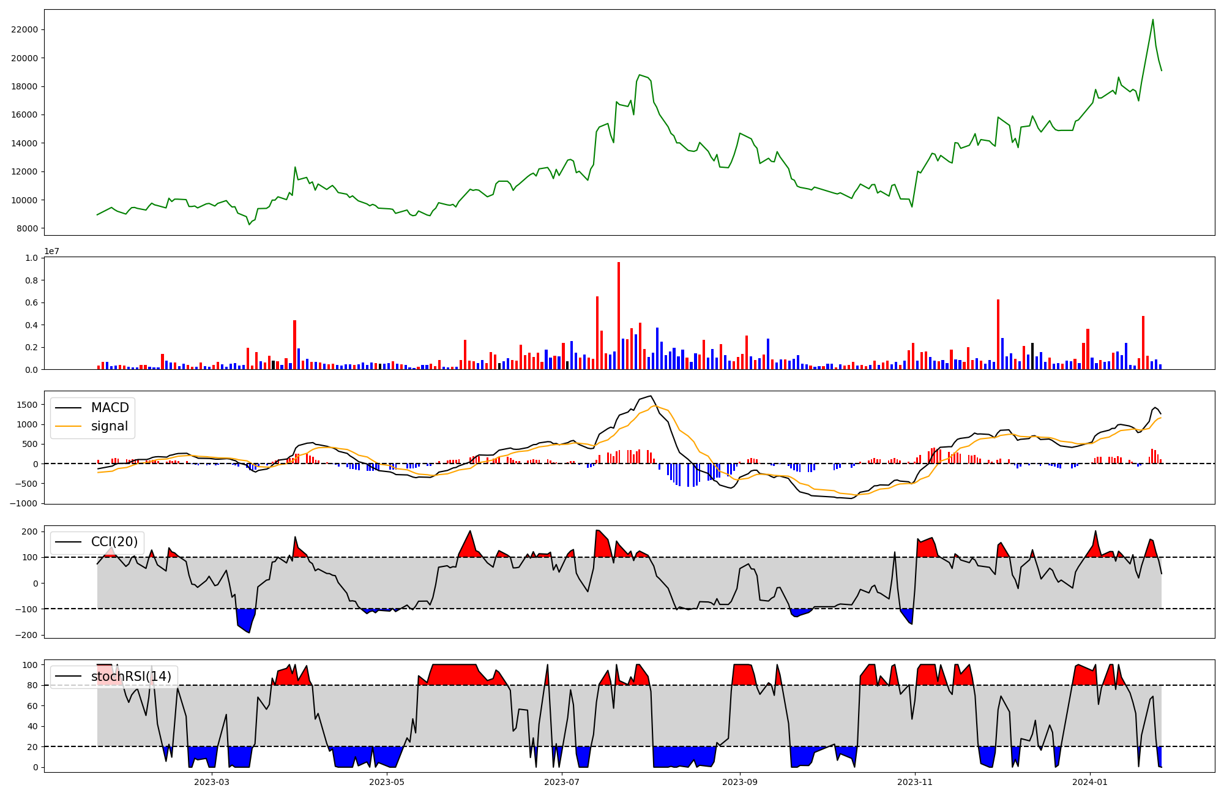
Task: Select the 2023-11 date tick label
Action: point(915,782)
